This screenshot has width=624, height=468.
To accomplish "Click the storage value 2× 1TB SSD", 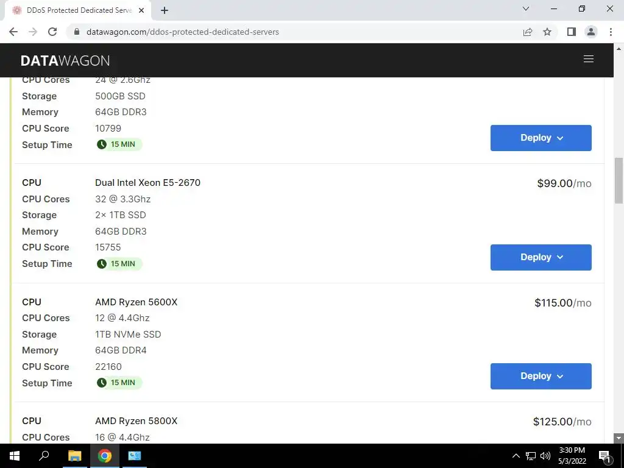I will pyautogui.click(x=121, y=215).
